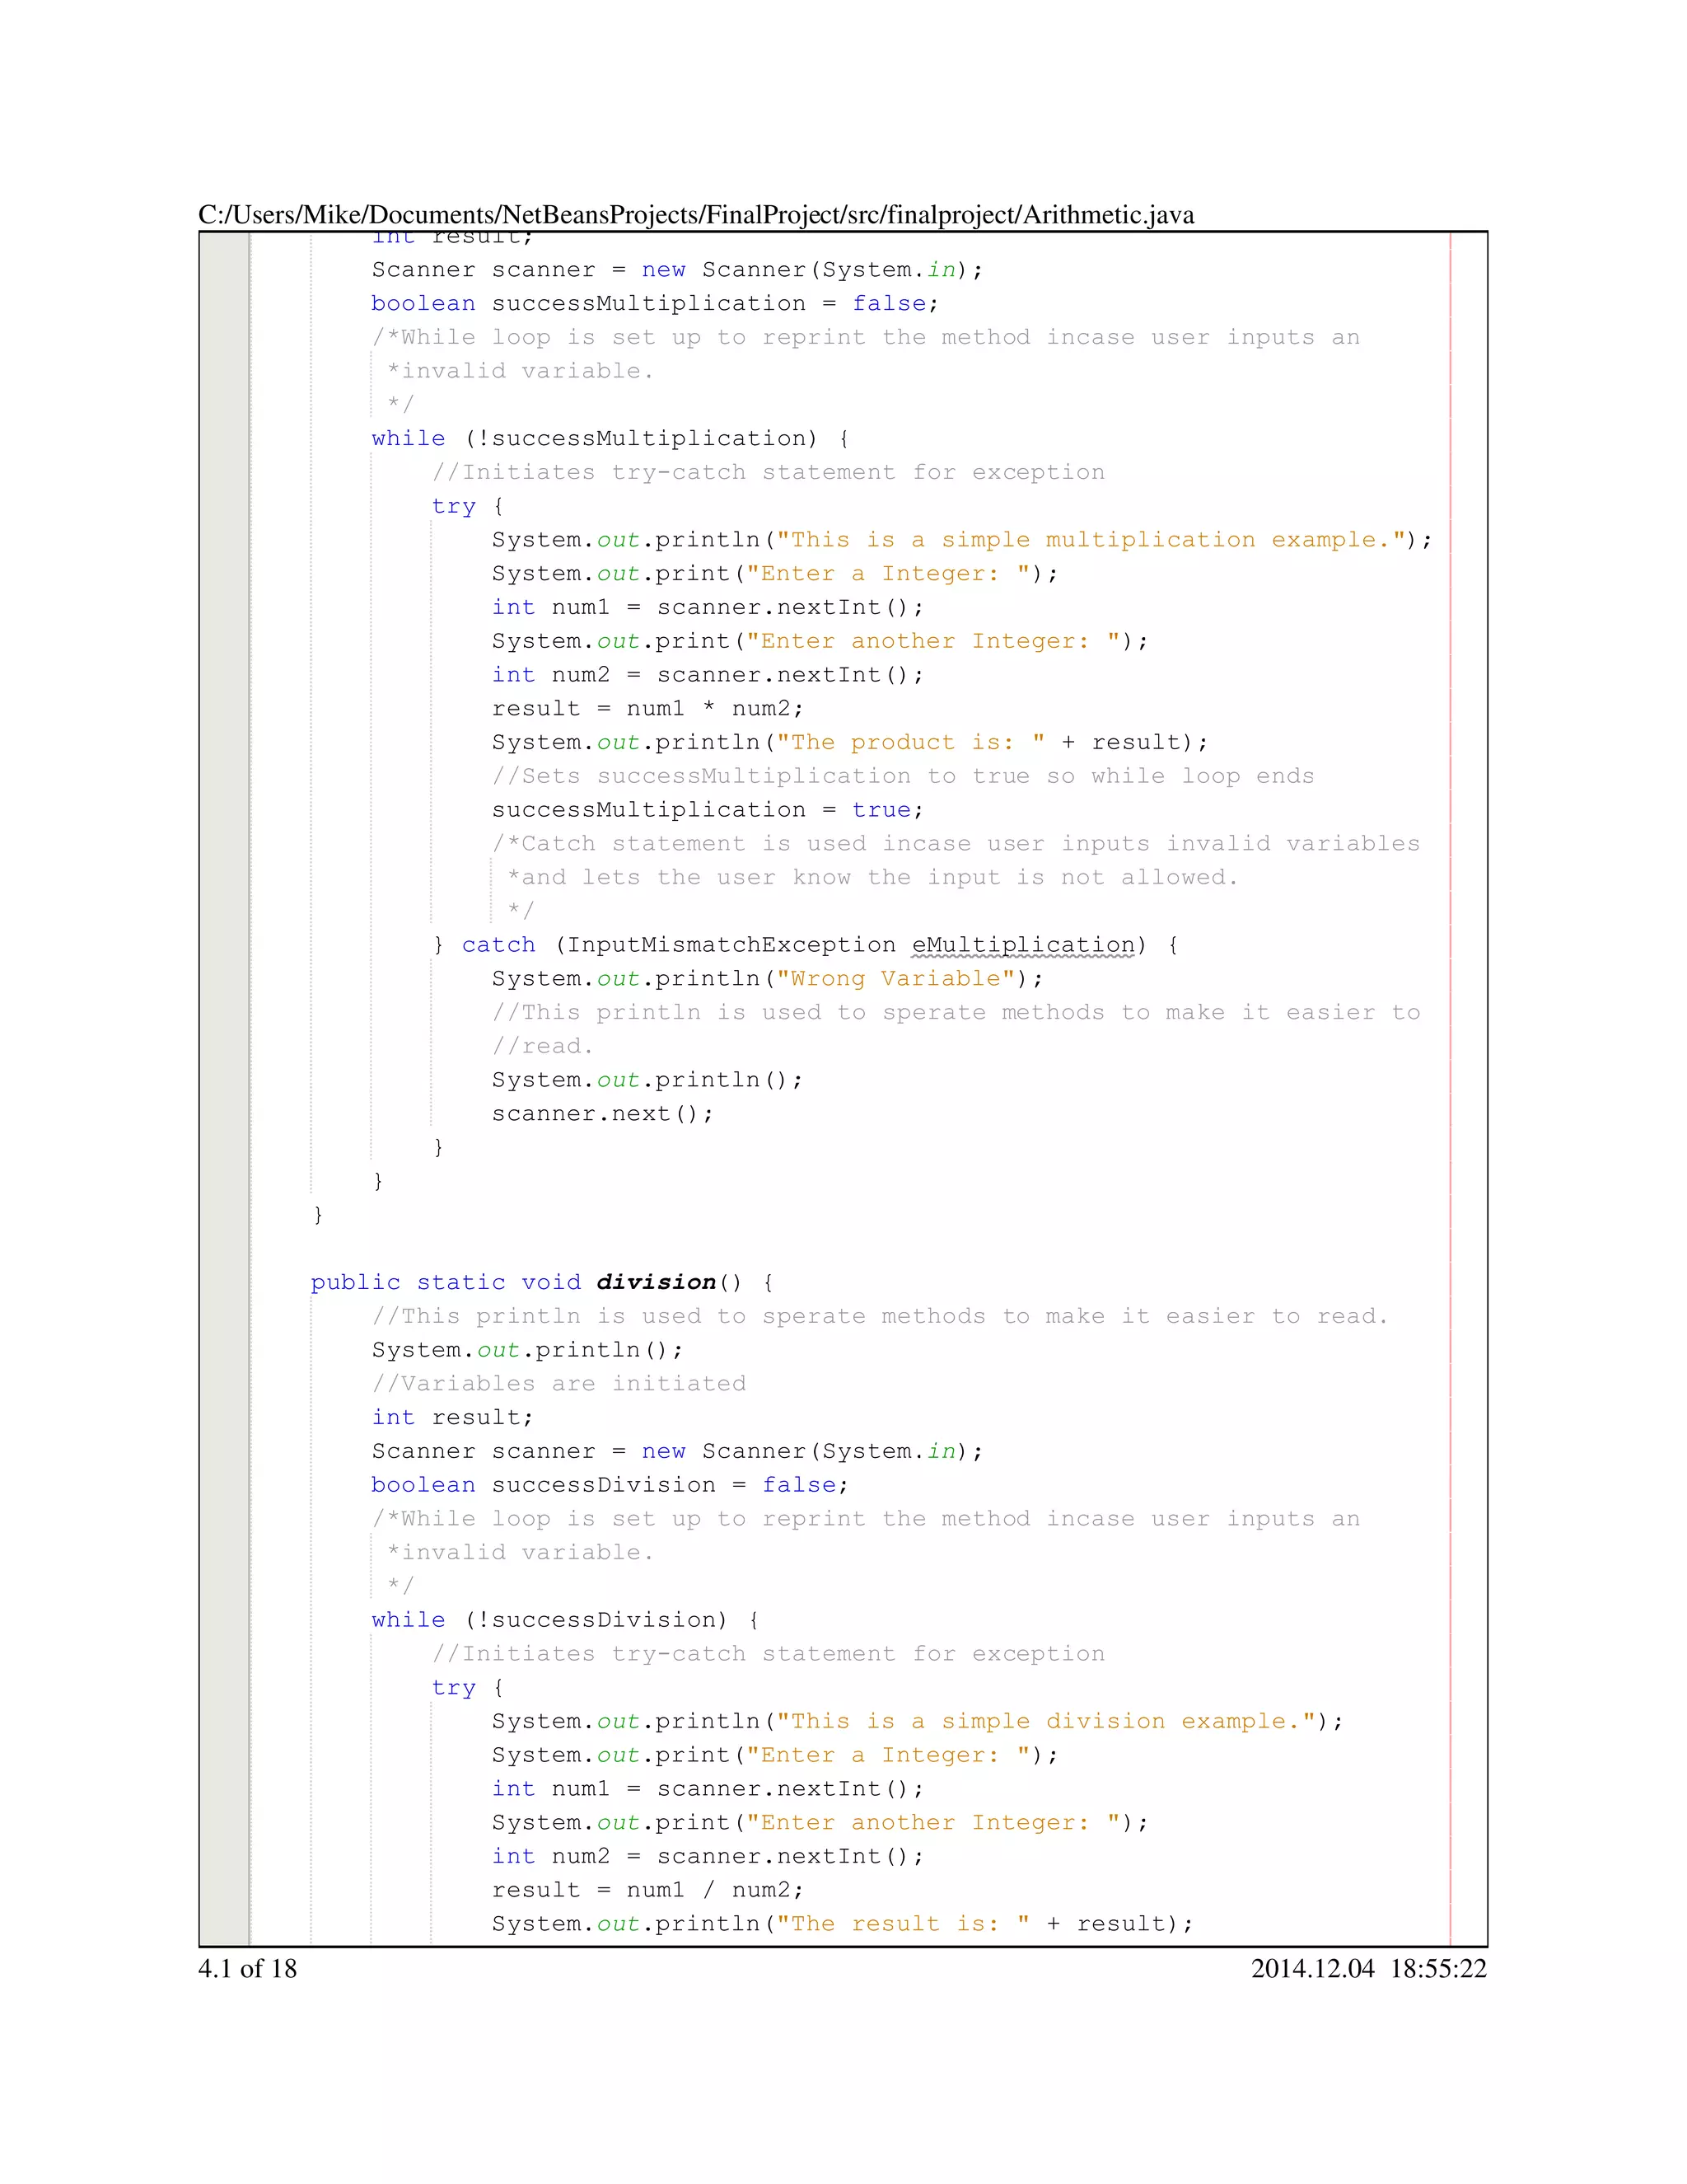Viewport: 1687px width, 2184px height.
Task: Click the 'result = num1 * num2;' line
Action: click(x=647, y=708)
